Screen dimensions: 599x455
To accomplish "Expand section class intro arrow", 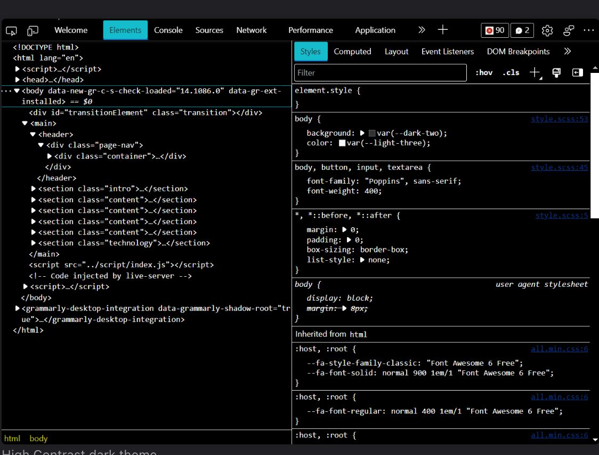I will tap(33, 189).
